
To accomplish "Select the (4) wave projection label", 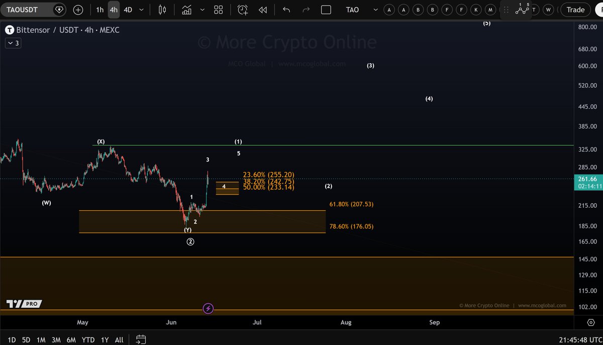I will coord(429,99).
